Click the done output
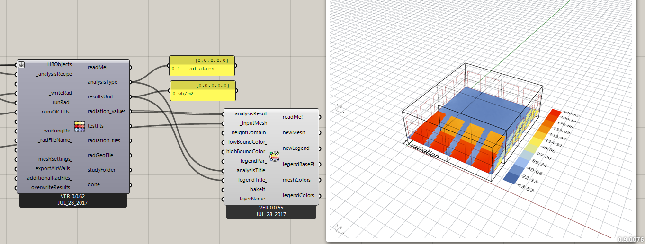645x244 pixels. 94,184
